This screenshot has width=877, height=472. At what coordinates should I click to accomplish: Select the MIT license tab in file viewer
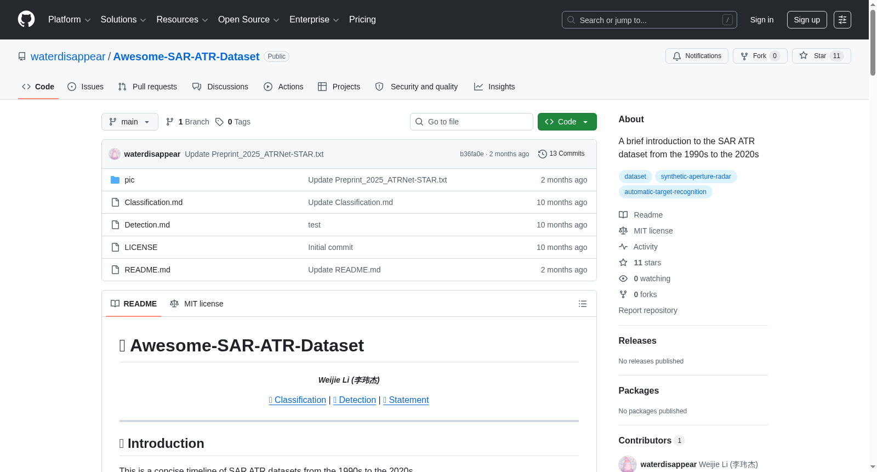click(197, 304)
